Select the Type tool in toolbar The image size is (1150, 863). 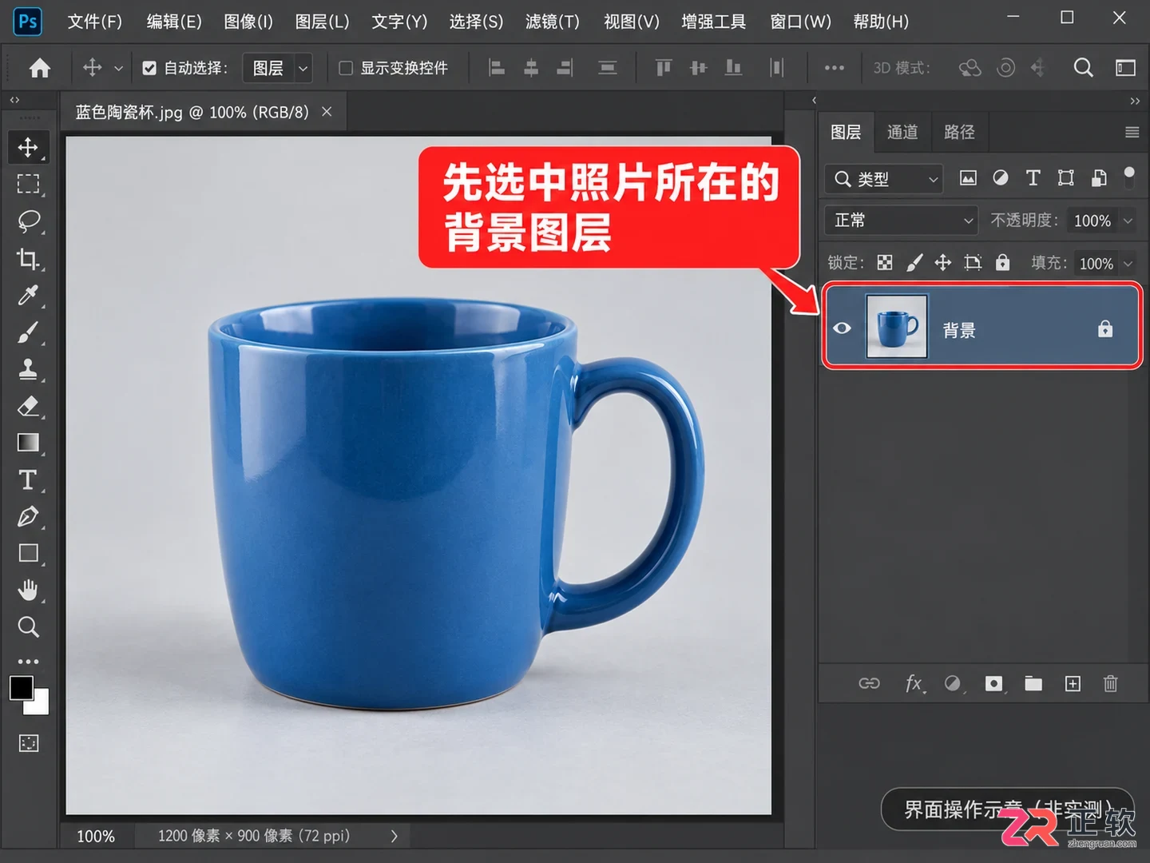[28, 479]
